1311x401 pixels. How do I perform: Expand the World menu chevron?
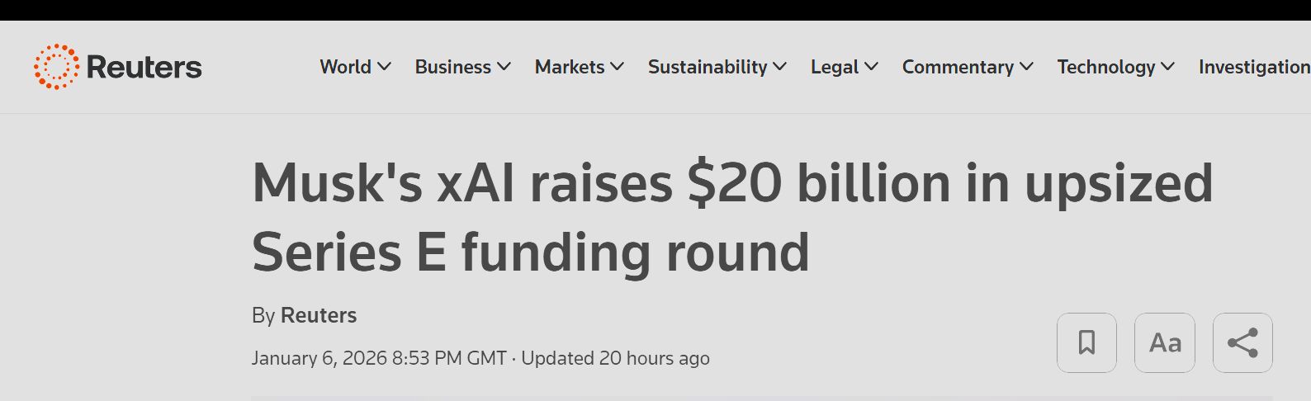pyautogui.click(x=384, y=67)
